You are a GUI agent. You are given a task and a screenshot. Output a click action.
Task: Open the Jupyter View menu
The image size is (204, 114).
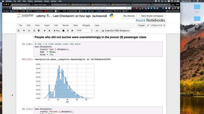tap(37, 25)
